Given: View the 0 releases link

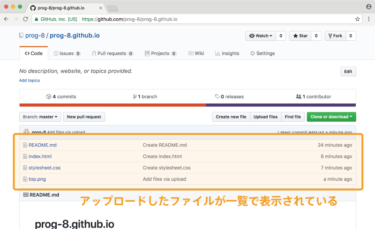Looking at the screenshot, I should [229, 96].
